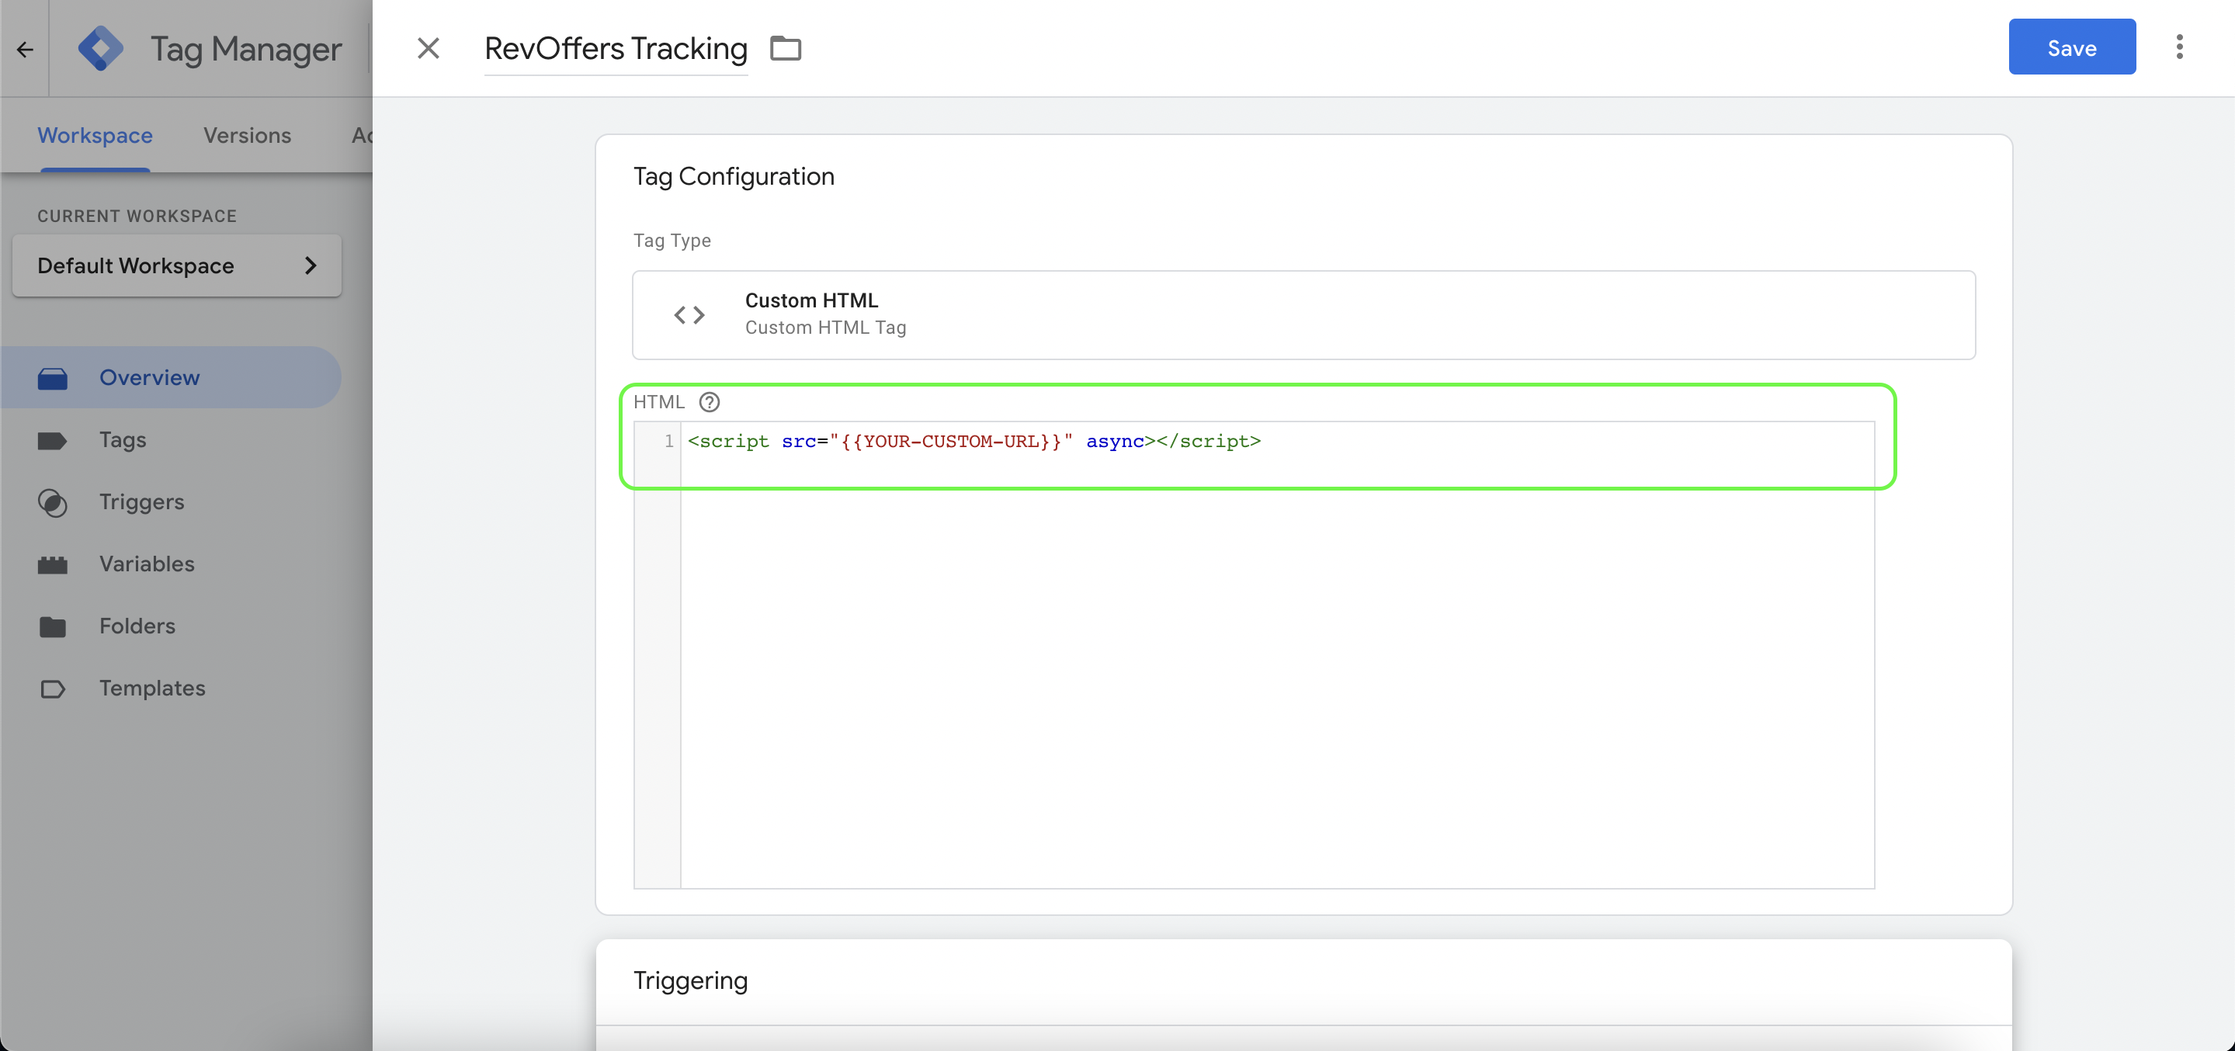Click line number 1 in editor gutter

click(x=668, y=442)
